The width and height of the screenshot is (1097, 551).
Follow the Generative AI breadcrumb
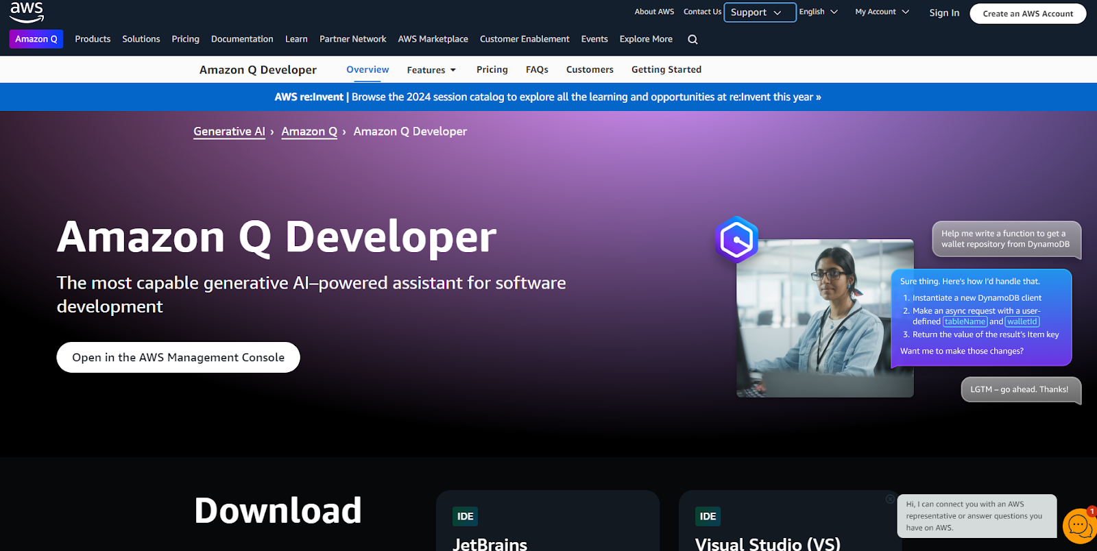coord(229,132)
